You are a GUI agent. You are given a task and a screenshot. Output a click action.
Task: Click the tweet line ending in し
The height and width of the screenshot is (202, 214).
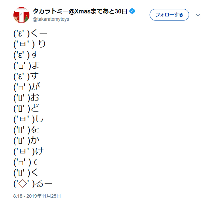pyautogui.click(x=29, y=119)
